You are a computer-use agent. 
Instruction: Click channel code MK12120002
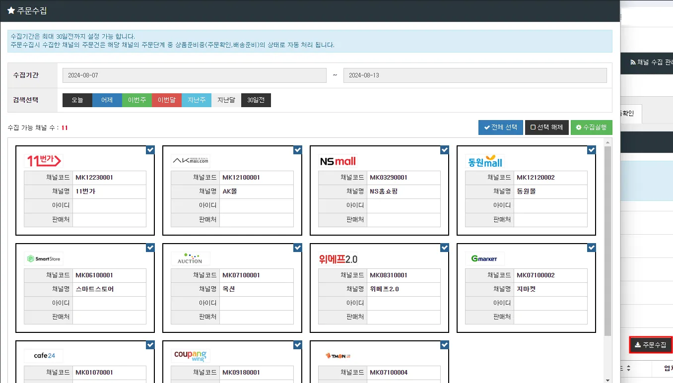point(536,178)
